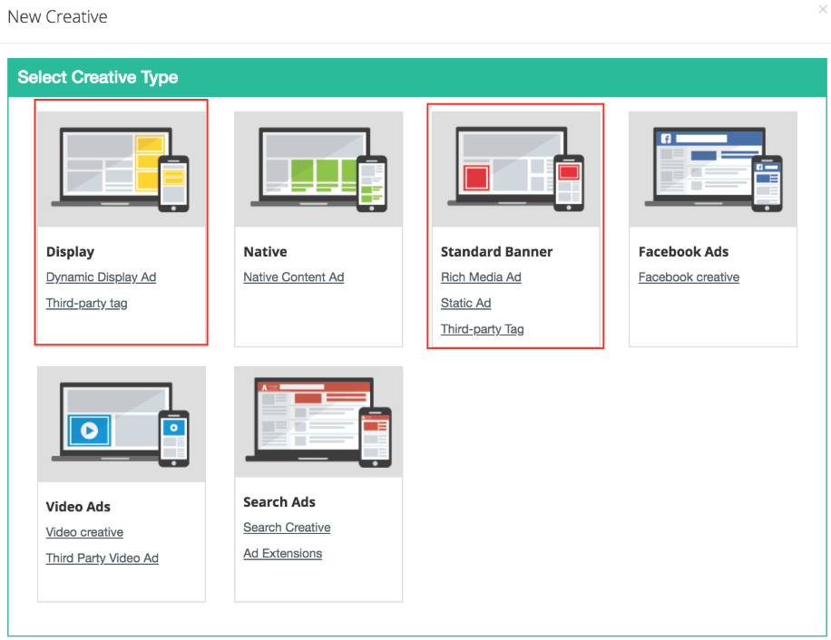Image resolution: width=831 pixels, height=640 pixels.
Task: Select the Video creative link
Action: tap(84, 532)
